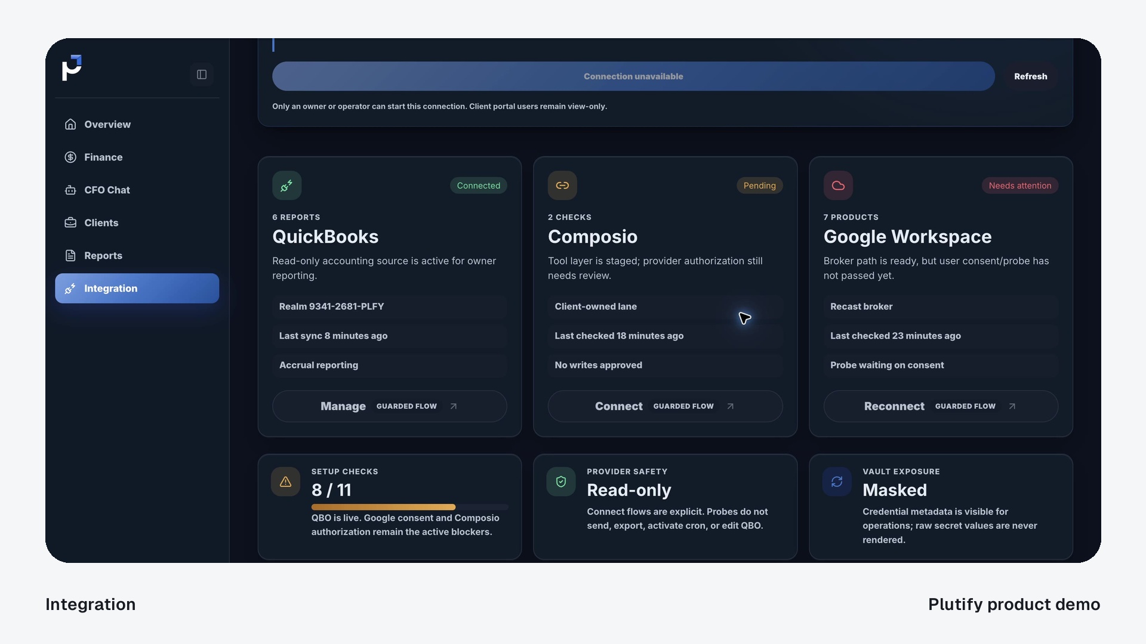Screen dimensions: 1146x644
Task: Click Realm 9341-2681-PLFY row
Action: coord(389,306)
